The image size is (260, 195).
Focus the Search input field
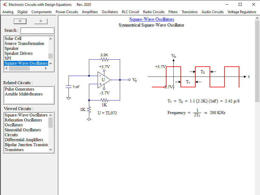coord(37,31)
